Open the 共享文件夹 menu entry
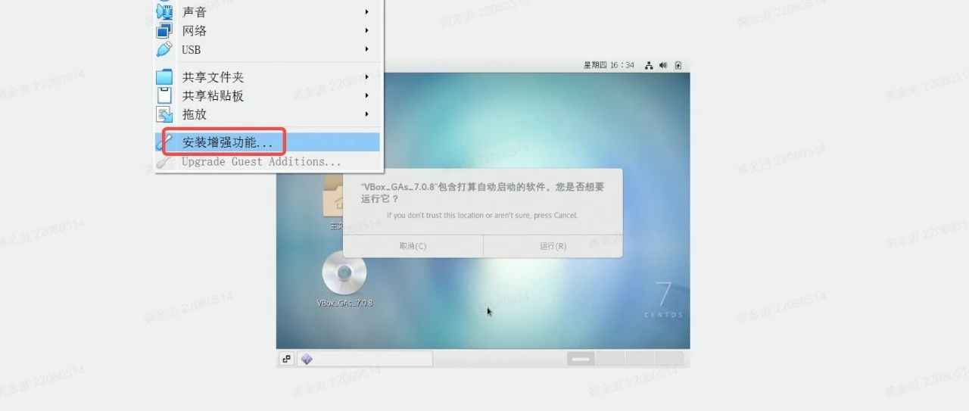The width and height of the screenshot is (969, 411). pyautogui.click(x=269, y=77)
